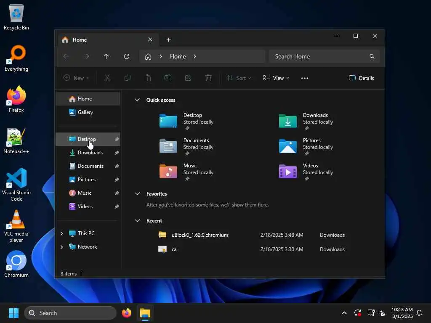The height and width of the screenshot is (323, 431).
Task: Select the Visual Studio Code desktop shortcut
Action: pos(16,185)
